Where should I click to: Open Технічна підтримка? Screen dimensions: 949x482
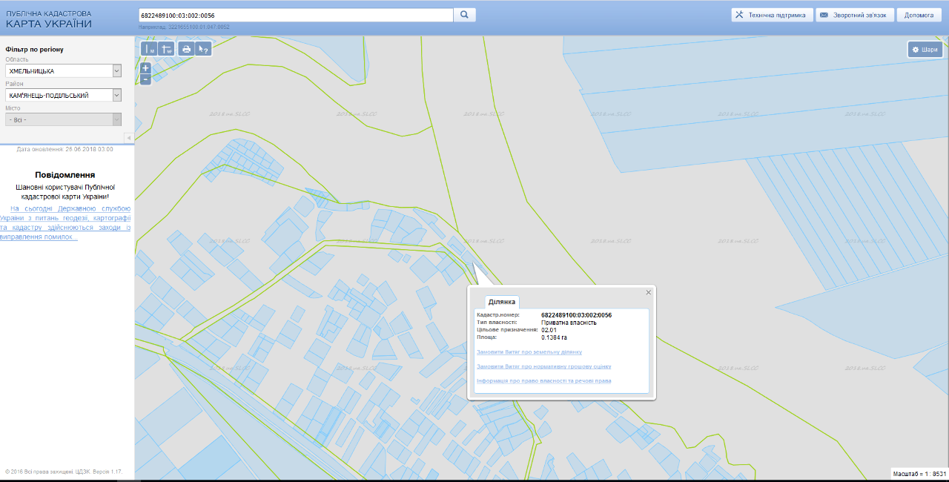point(771,15)
